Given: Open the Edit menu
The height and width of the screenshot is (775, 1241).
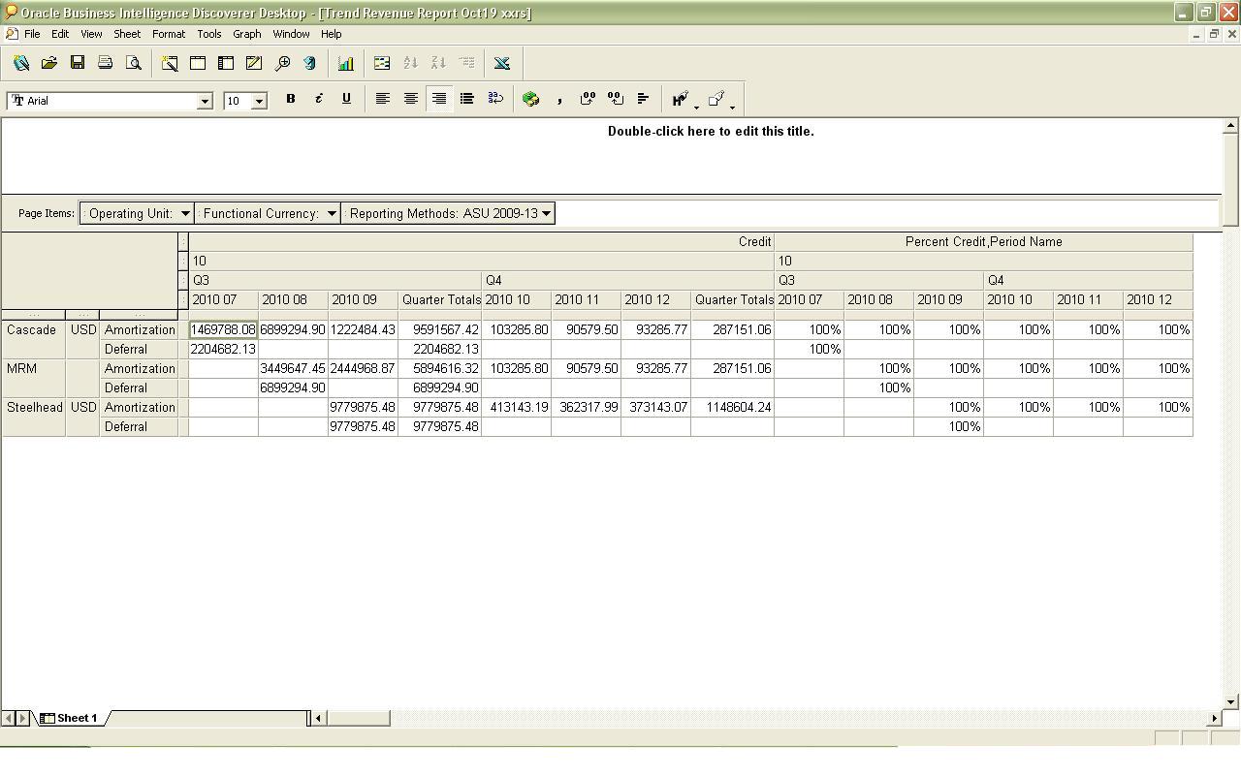Looking at the screenshot, I should tap(60, 34).
